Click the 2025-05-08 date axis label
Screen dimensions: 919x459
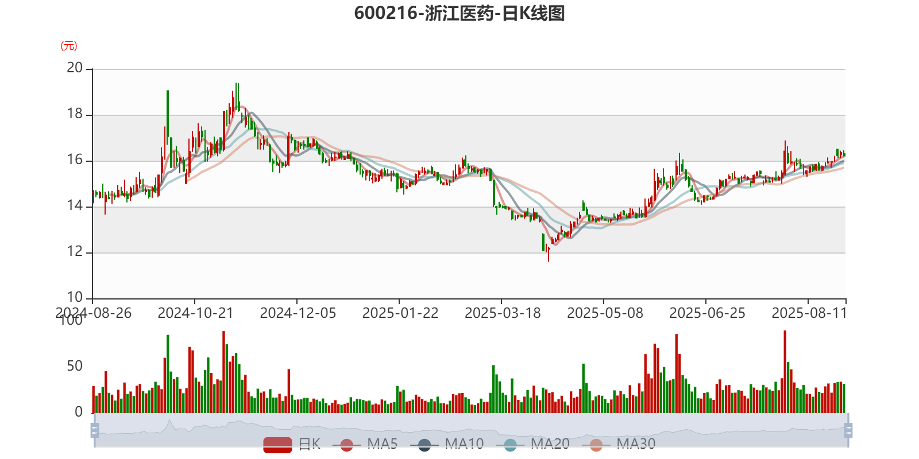point(605,313)
